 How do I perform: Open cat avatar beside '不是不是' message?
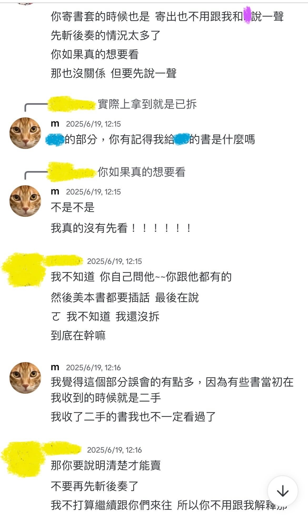click(25, 201)
